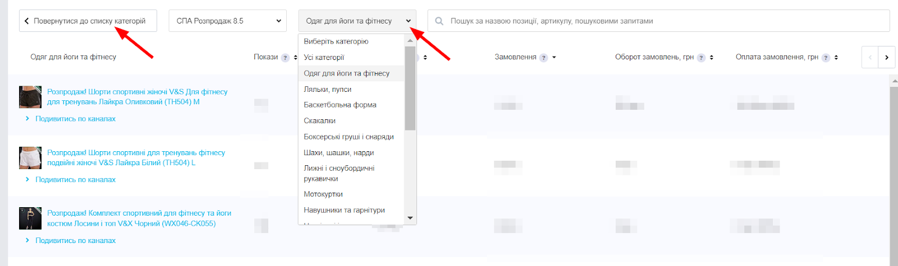Viewport: 898px width, 266px height.
Task: Click into the product search field
Action: tap(662, 21)
